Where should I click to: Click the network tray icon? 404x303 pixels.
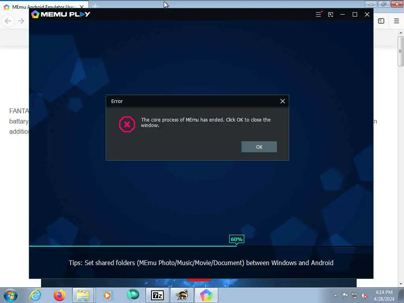pyautogui.click(x=355, y=296)
